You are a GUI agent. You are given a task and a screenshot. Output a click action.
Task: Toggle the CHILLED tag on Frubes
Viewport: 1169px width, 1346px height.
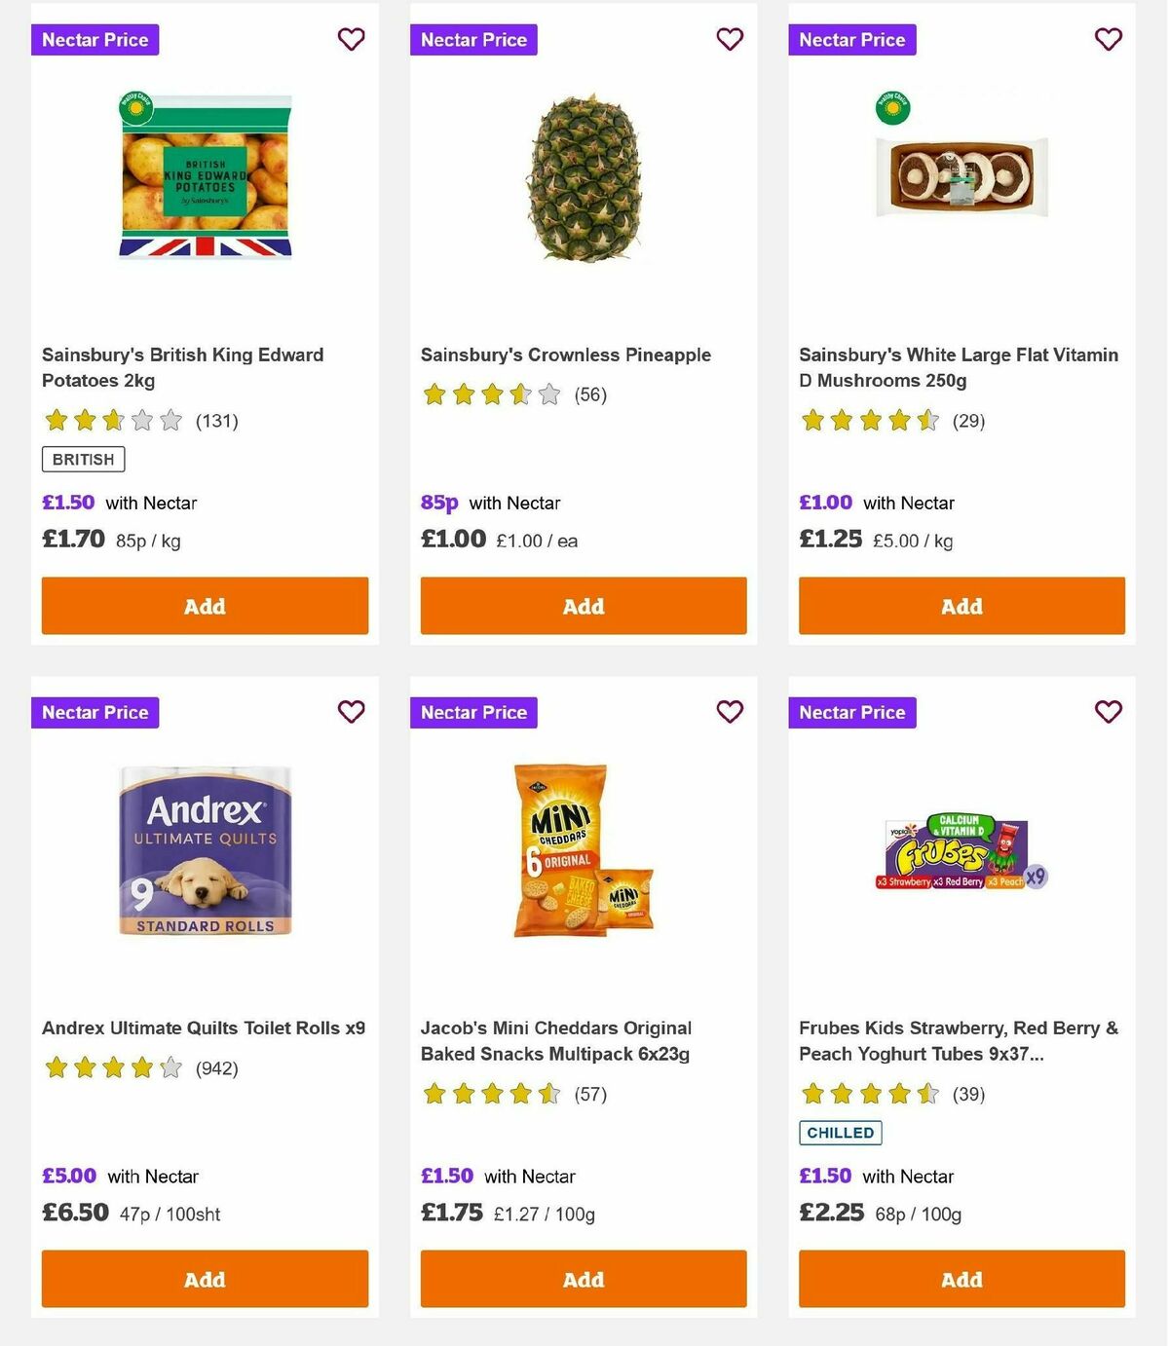pos(840,1132)
